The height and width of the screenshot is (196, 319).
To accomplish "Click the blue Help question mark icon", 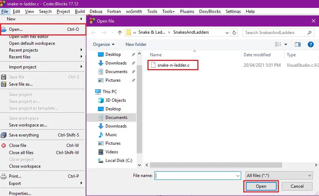I will (x=311, y=44).
